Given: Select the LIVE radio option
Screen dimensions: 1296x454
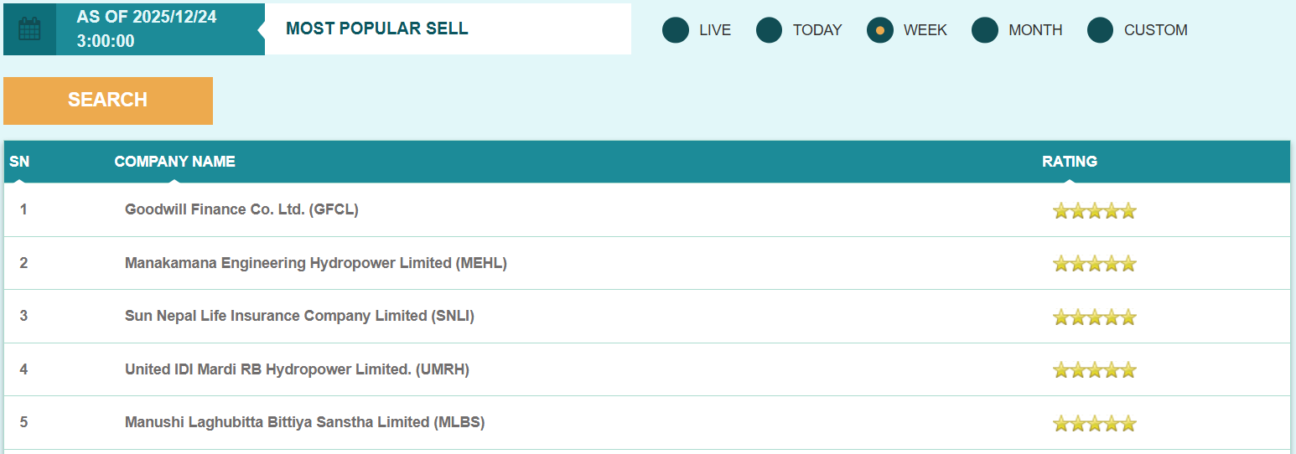Looking at the screenshot, I should pos(676,30).
